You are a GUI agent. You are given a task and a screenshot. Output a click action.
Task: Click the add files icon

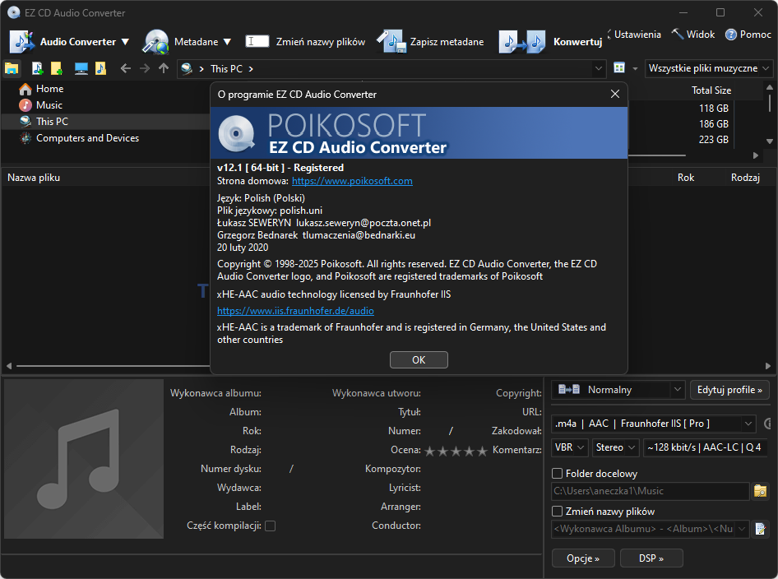(x=37, y=68)
